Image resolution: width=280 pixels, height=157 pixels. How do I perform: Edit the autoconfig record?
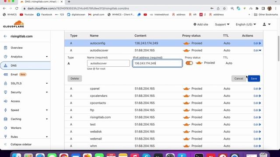pyautogui.click(x=257, y=43)
